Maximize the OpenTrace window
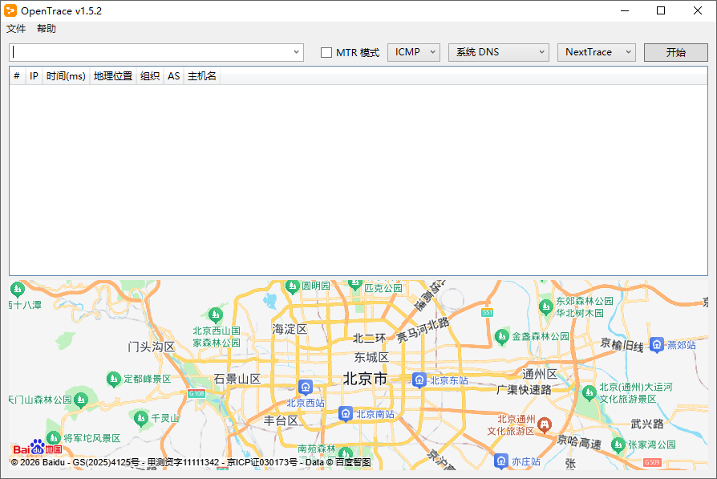Viewport: 717px width, 479px height. (661, 10)
